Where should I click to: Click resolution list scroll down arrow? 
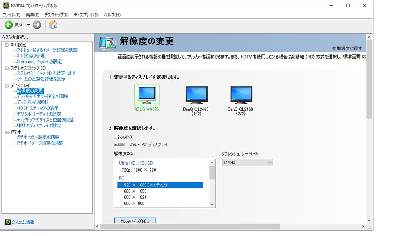(x=212, y=204)
